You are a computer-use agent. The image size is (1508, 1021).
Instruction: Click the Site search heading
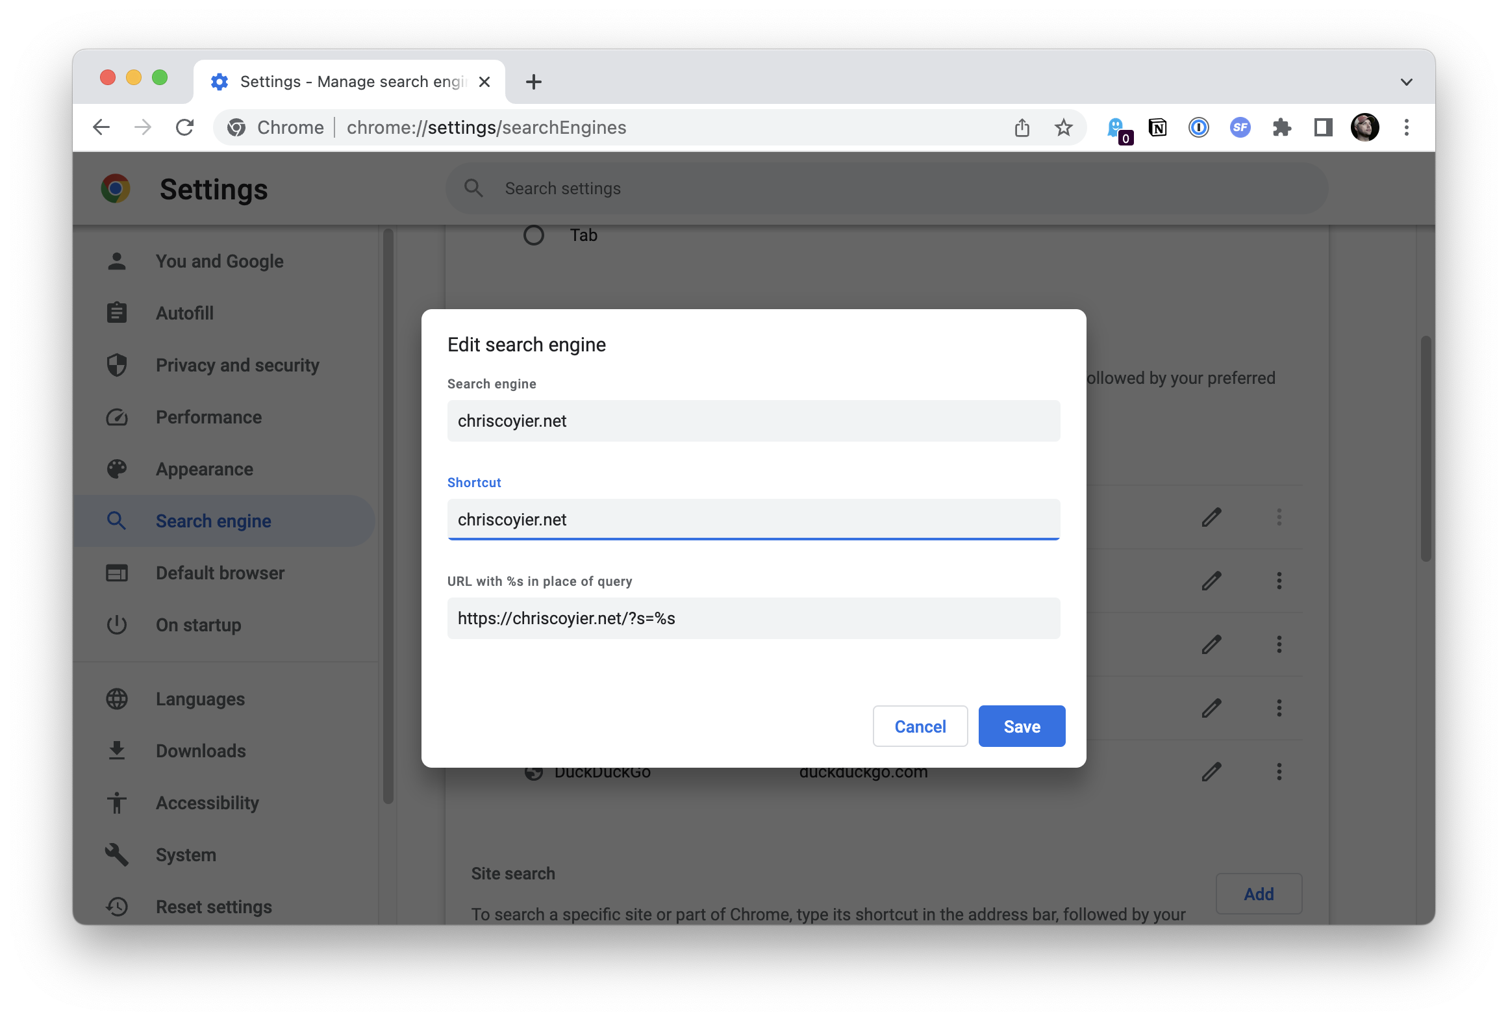click(513, 874)
